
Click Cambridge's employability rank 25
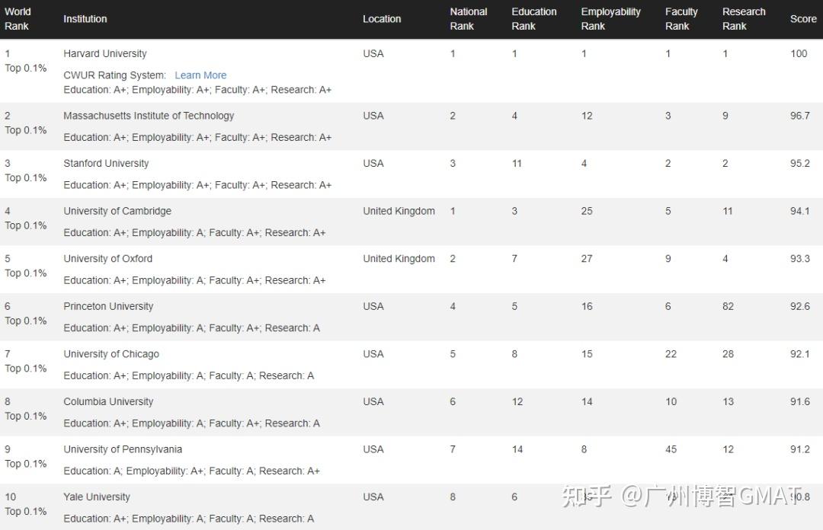click(587, 211)
